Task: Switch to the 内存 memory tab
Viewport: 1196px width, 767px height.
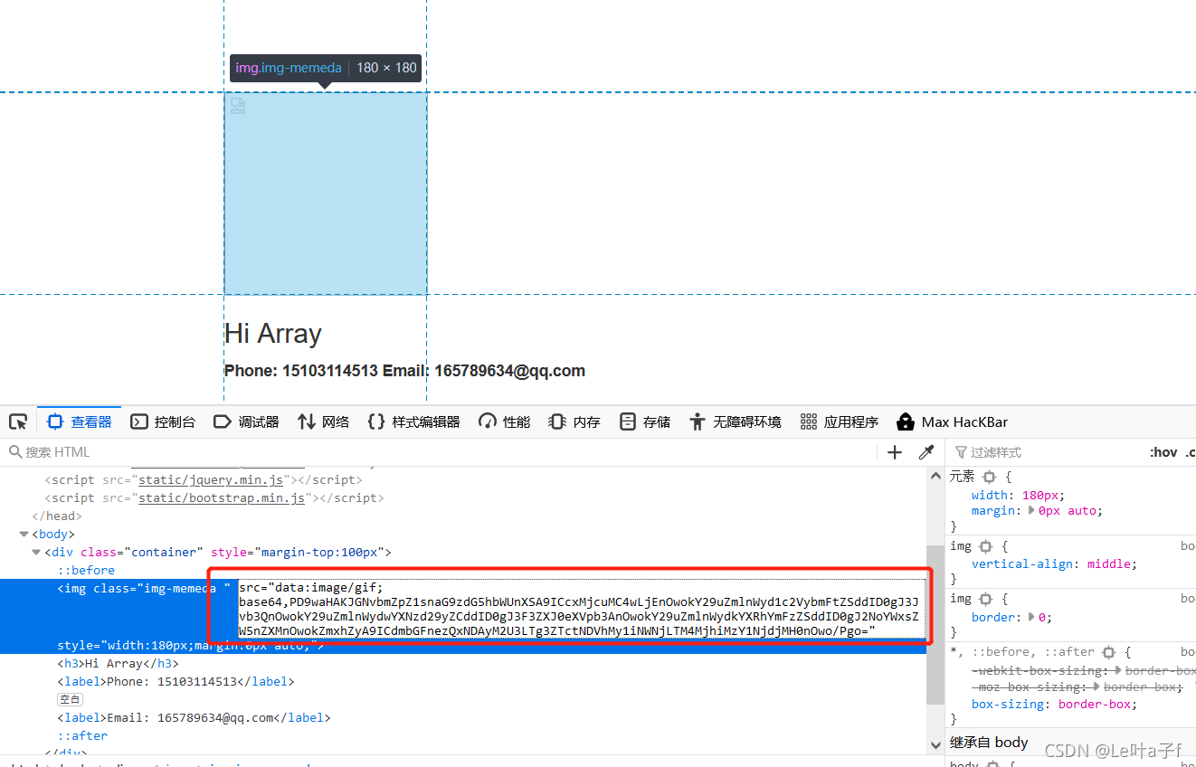Action: pos(574,421)
